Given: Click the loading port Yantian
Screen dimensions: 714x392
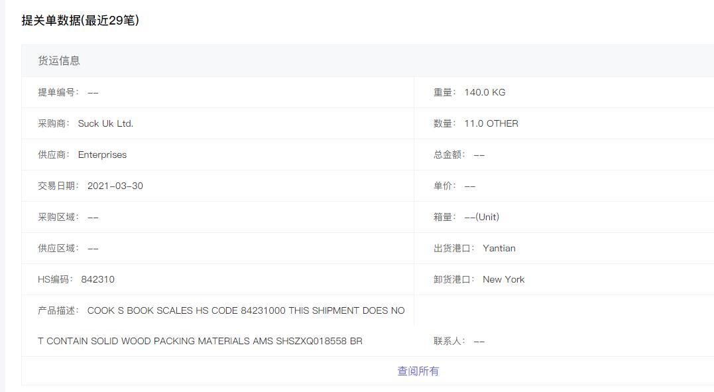Looking at the screenshot, I should coord(499,249).
